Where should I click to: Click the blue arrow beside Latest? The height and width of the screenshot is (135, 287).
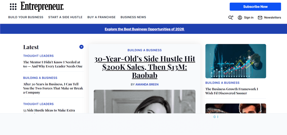(81, 47)
